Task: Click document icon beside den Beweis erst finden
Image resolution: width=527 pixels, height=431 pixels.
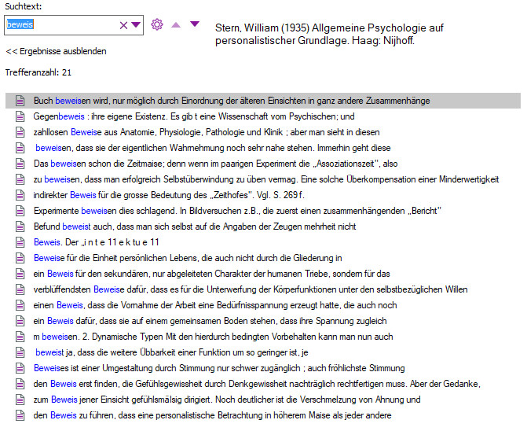Action: pos(20,384)
